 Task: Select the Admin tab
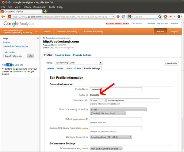coord(160,32)
